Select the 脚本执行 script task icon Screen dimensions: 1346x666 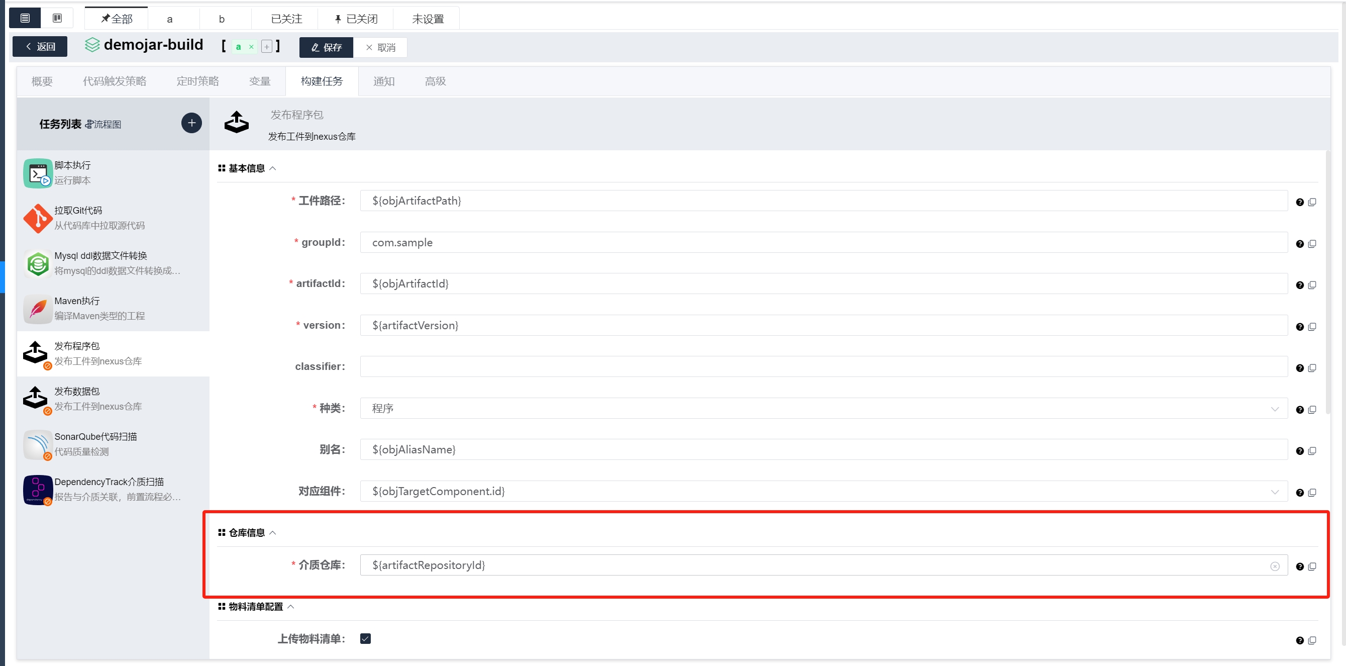(x=38, y=173)
